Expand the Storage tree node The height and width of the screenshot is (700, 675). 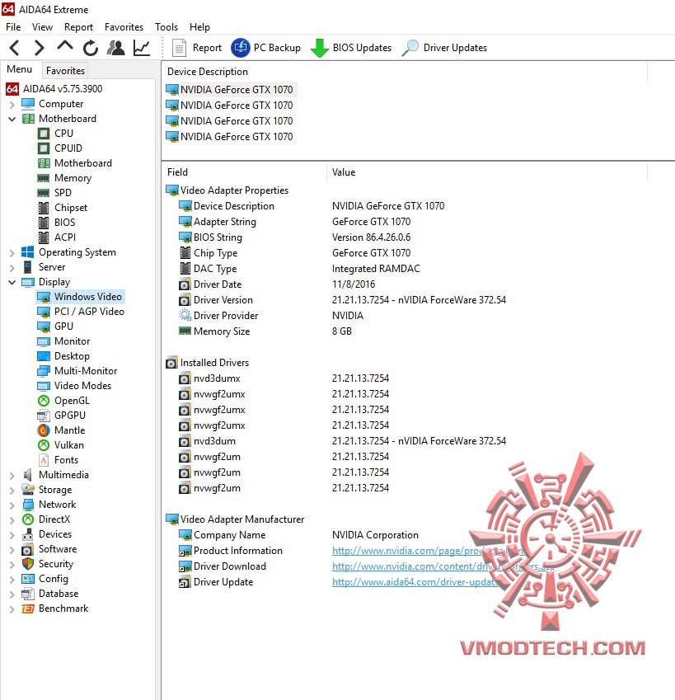(x=12, y=491)
